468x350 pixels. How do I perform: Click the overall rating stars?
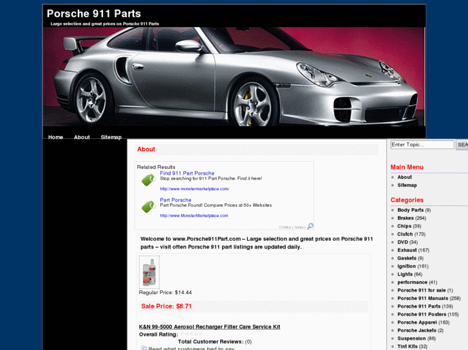point(191,333)
